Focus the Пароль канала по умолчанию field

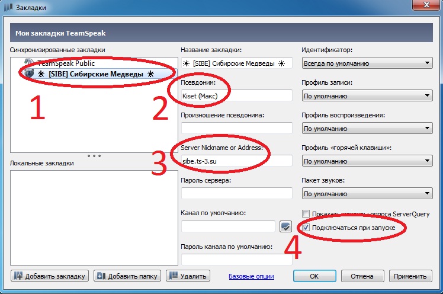(x=236, y=259)
